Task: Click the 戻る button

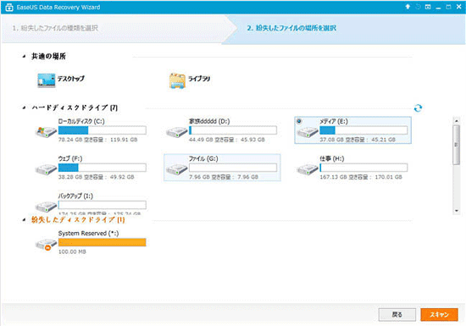Action: tap(397, 315)
